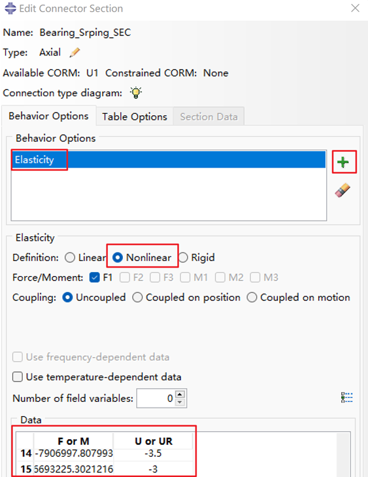This screenshot has height=477, width=368.
Task: Select the Linear definition radio button
Action: pyautogui.click(x=70, y=258)
